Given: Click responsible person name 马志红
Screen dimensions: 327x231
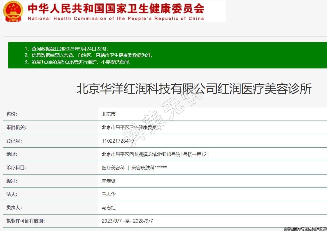Looking at the screenshot, I should coord(109,208).
